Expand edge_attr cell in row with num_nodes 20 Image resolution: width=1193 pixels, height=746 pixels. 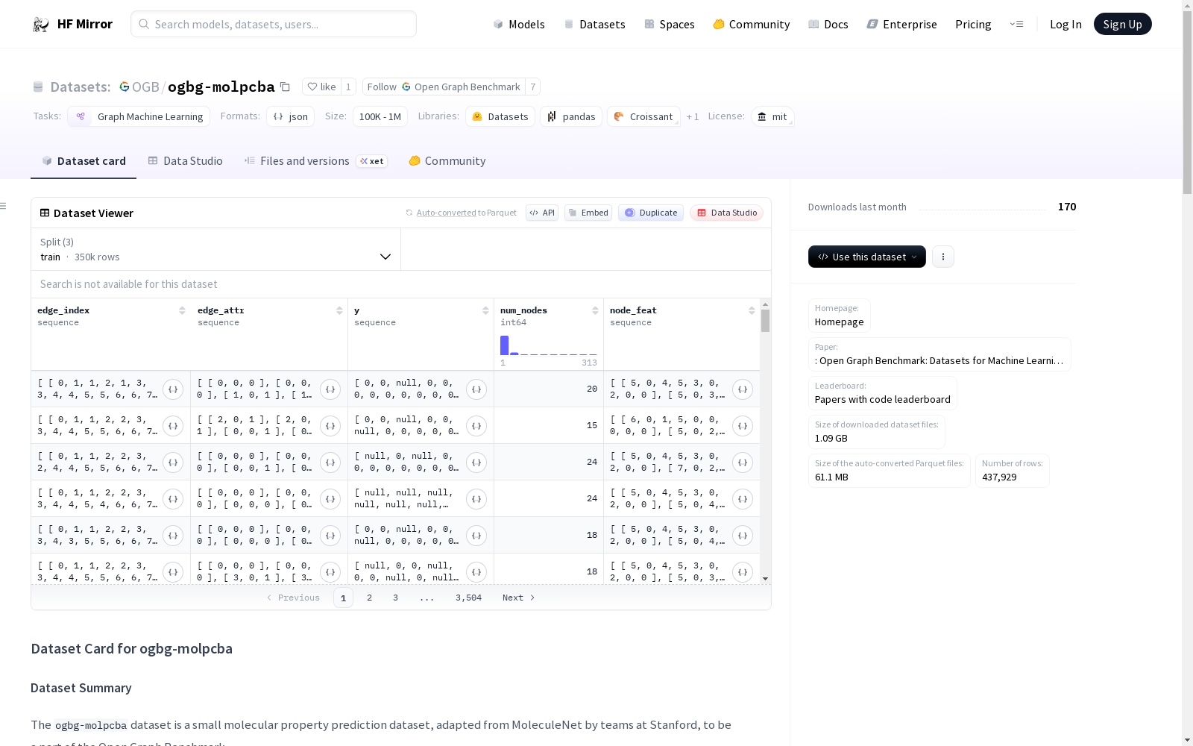click(330, 389)
